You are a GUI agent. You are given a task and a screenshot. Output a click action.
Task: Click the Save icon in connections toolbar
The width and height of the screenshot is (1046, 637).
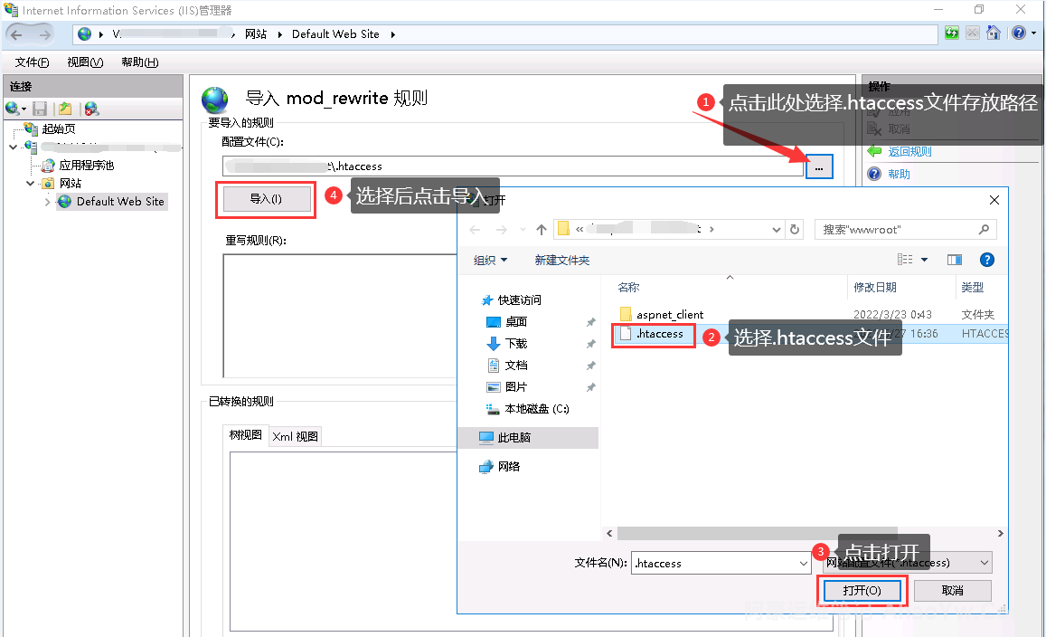(40, 109)
